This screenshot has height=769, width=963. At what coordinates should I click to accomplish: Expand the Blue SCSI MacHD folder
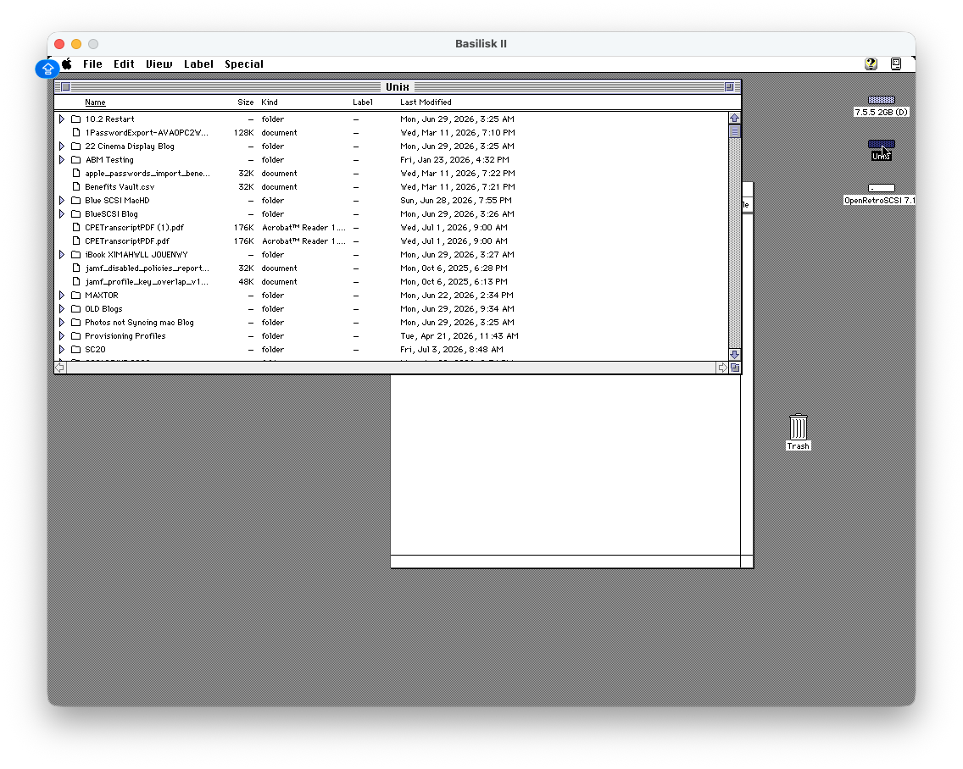point(61,200)
